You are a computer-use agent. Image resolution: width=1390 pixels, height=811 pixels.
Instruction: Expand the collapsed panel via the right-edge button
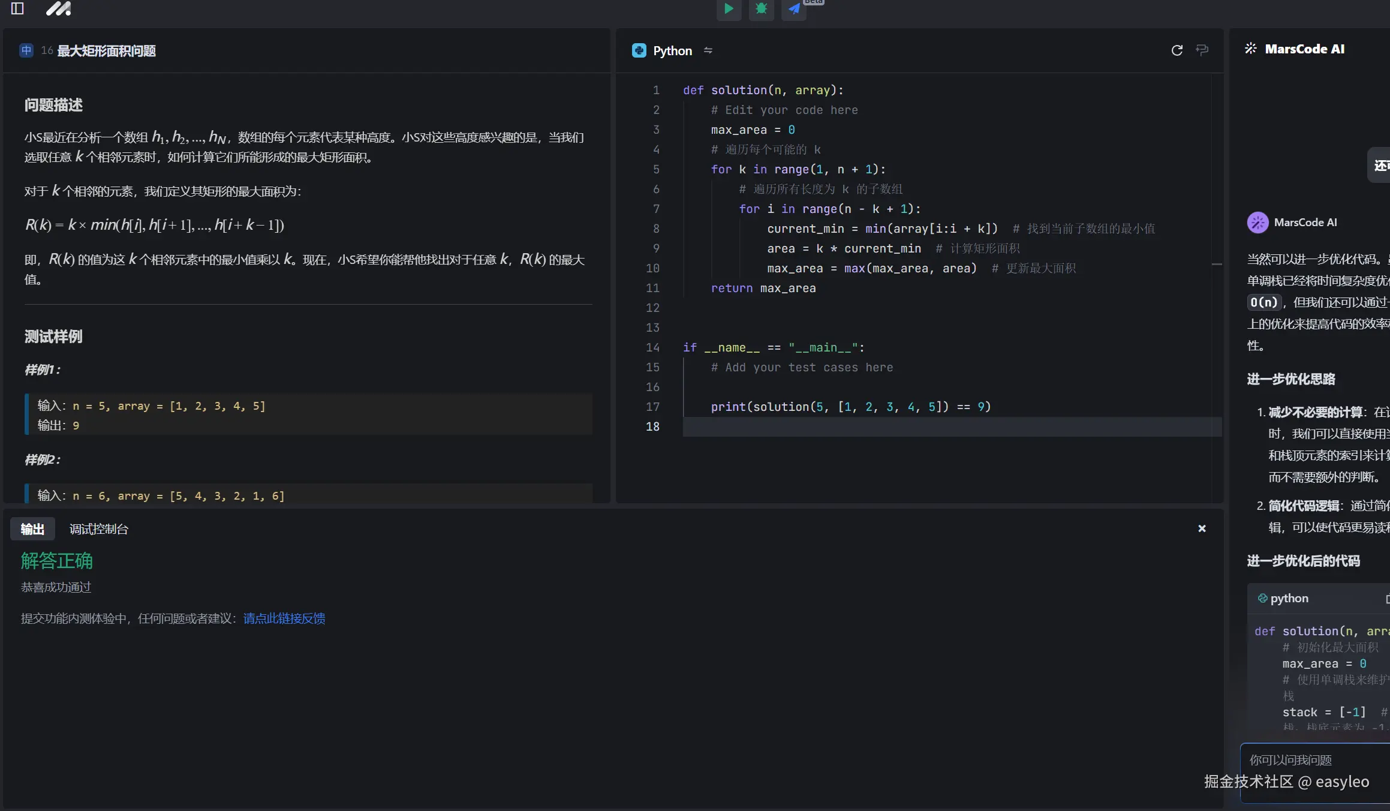click(x=1379, y=165)
